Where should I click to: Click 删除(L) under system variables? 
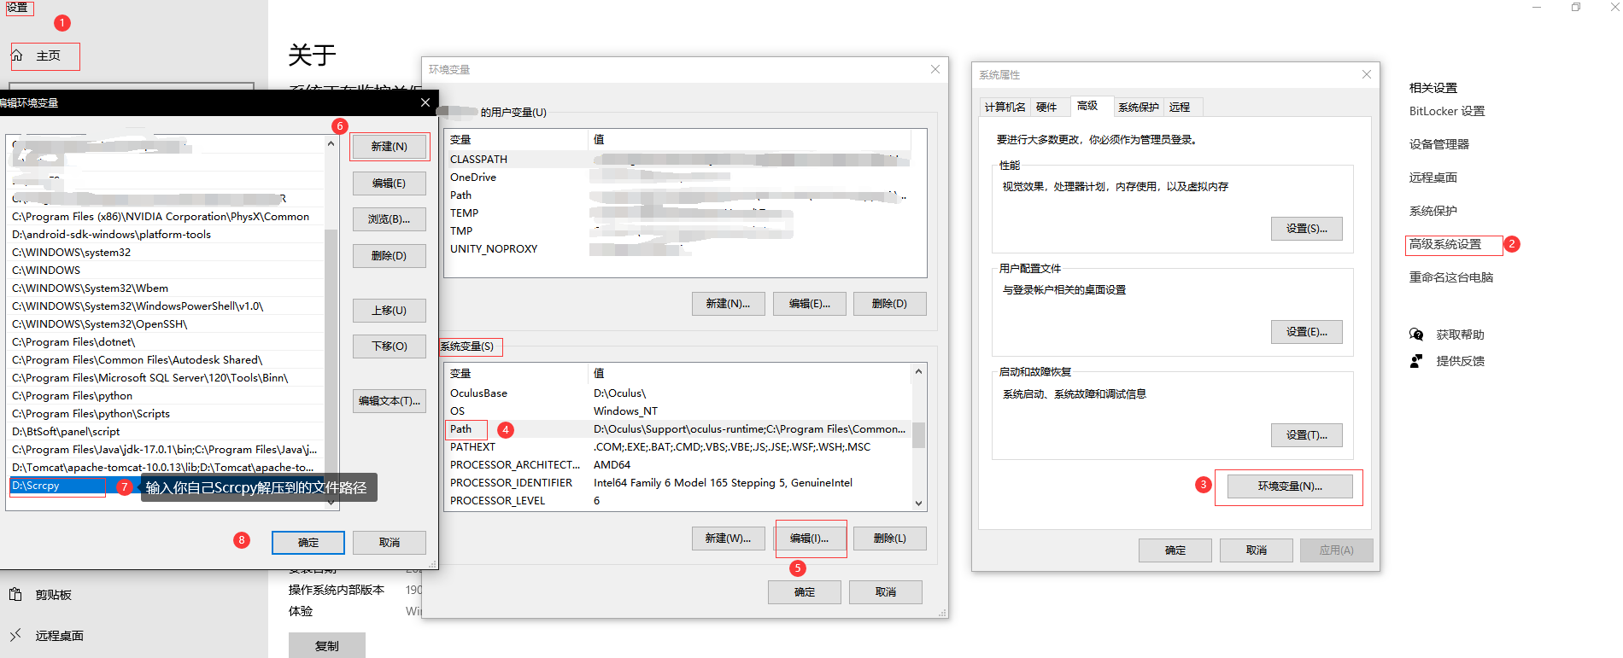[x=889, y=539]
